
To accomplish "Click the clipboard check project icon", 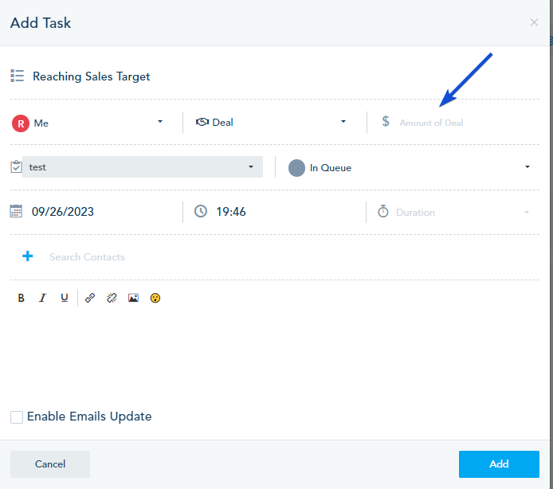I will (x=16, y=166).
